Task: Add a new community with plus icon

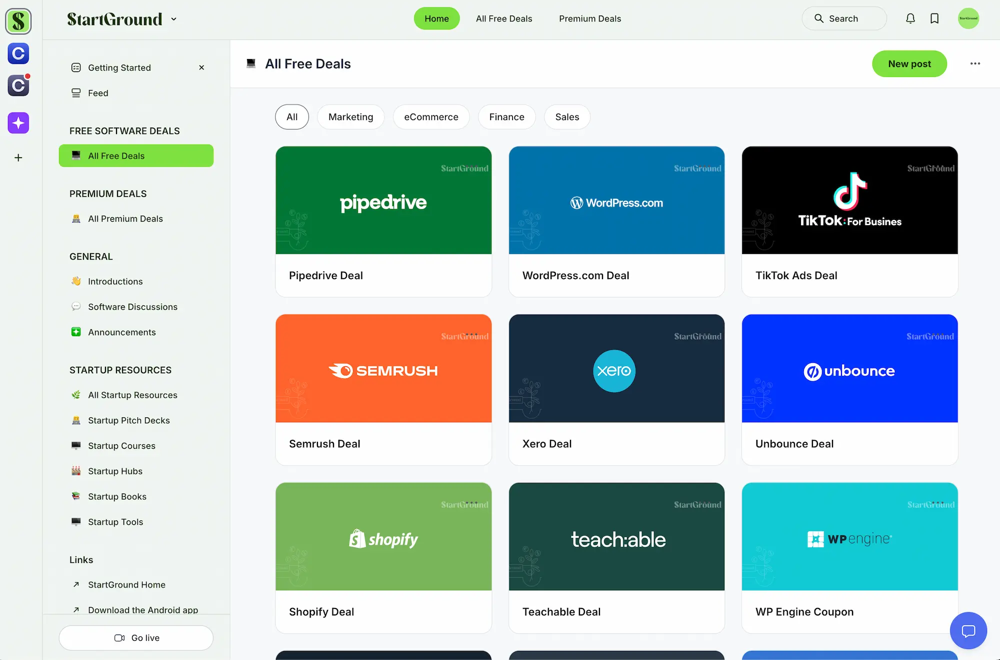Action: click(18, 158)
